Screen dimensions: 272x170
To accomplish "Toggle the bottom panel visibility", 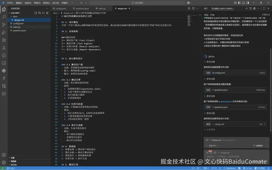I will click(x=244, y=3).
